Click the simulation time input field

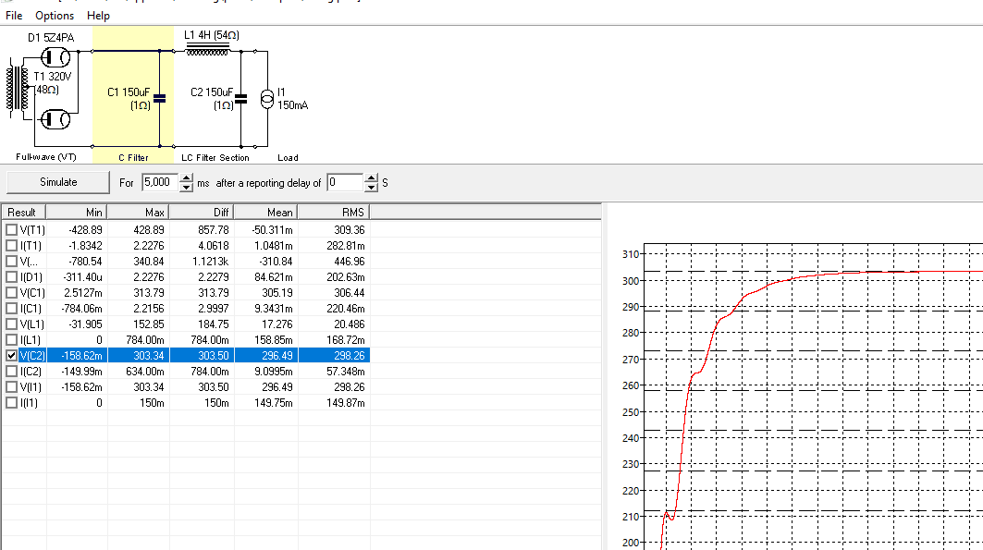(161, 182)
